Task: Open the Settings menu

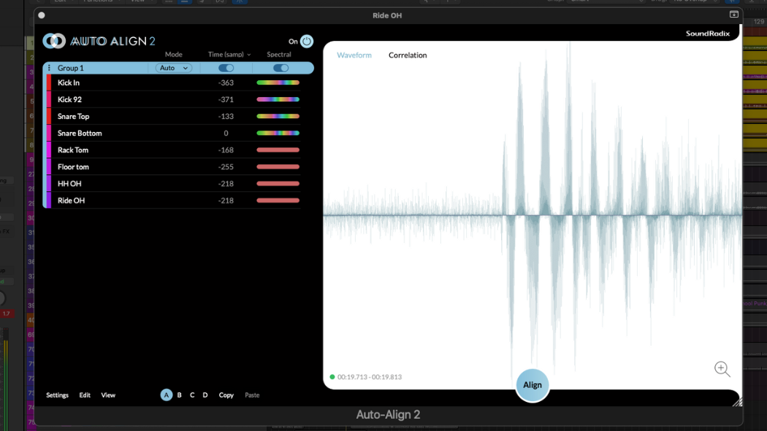Action: click(57, 395)
